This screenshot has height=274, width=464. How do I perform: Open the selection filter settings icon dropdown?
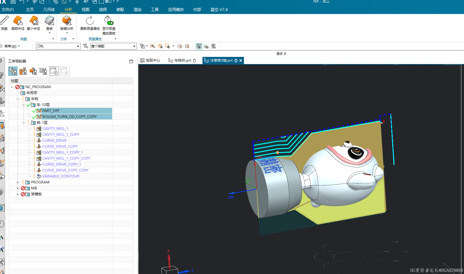pos(144,46)
